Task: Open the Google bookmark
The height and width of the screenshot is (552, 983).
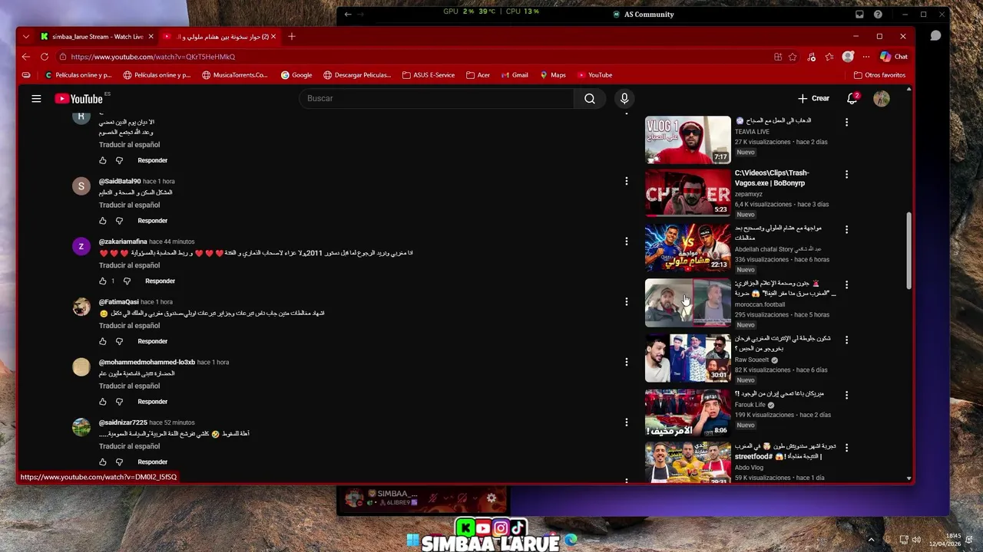Action: click(296, 75)
